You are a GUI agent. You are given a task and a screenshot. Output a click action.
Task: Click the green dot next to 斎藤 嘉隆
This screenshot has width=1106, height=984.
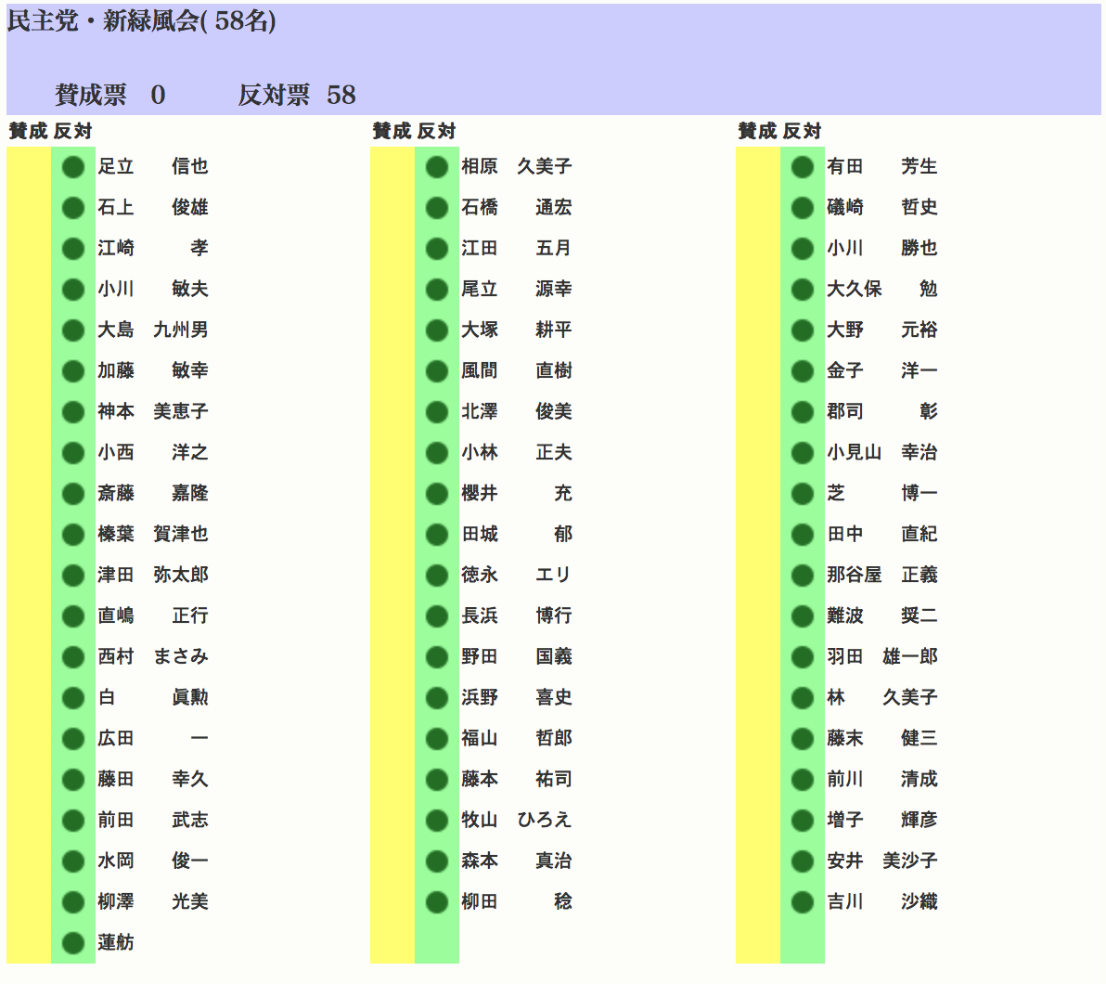pyautogui.click(x=73, y=494)
